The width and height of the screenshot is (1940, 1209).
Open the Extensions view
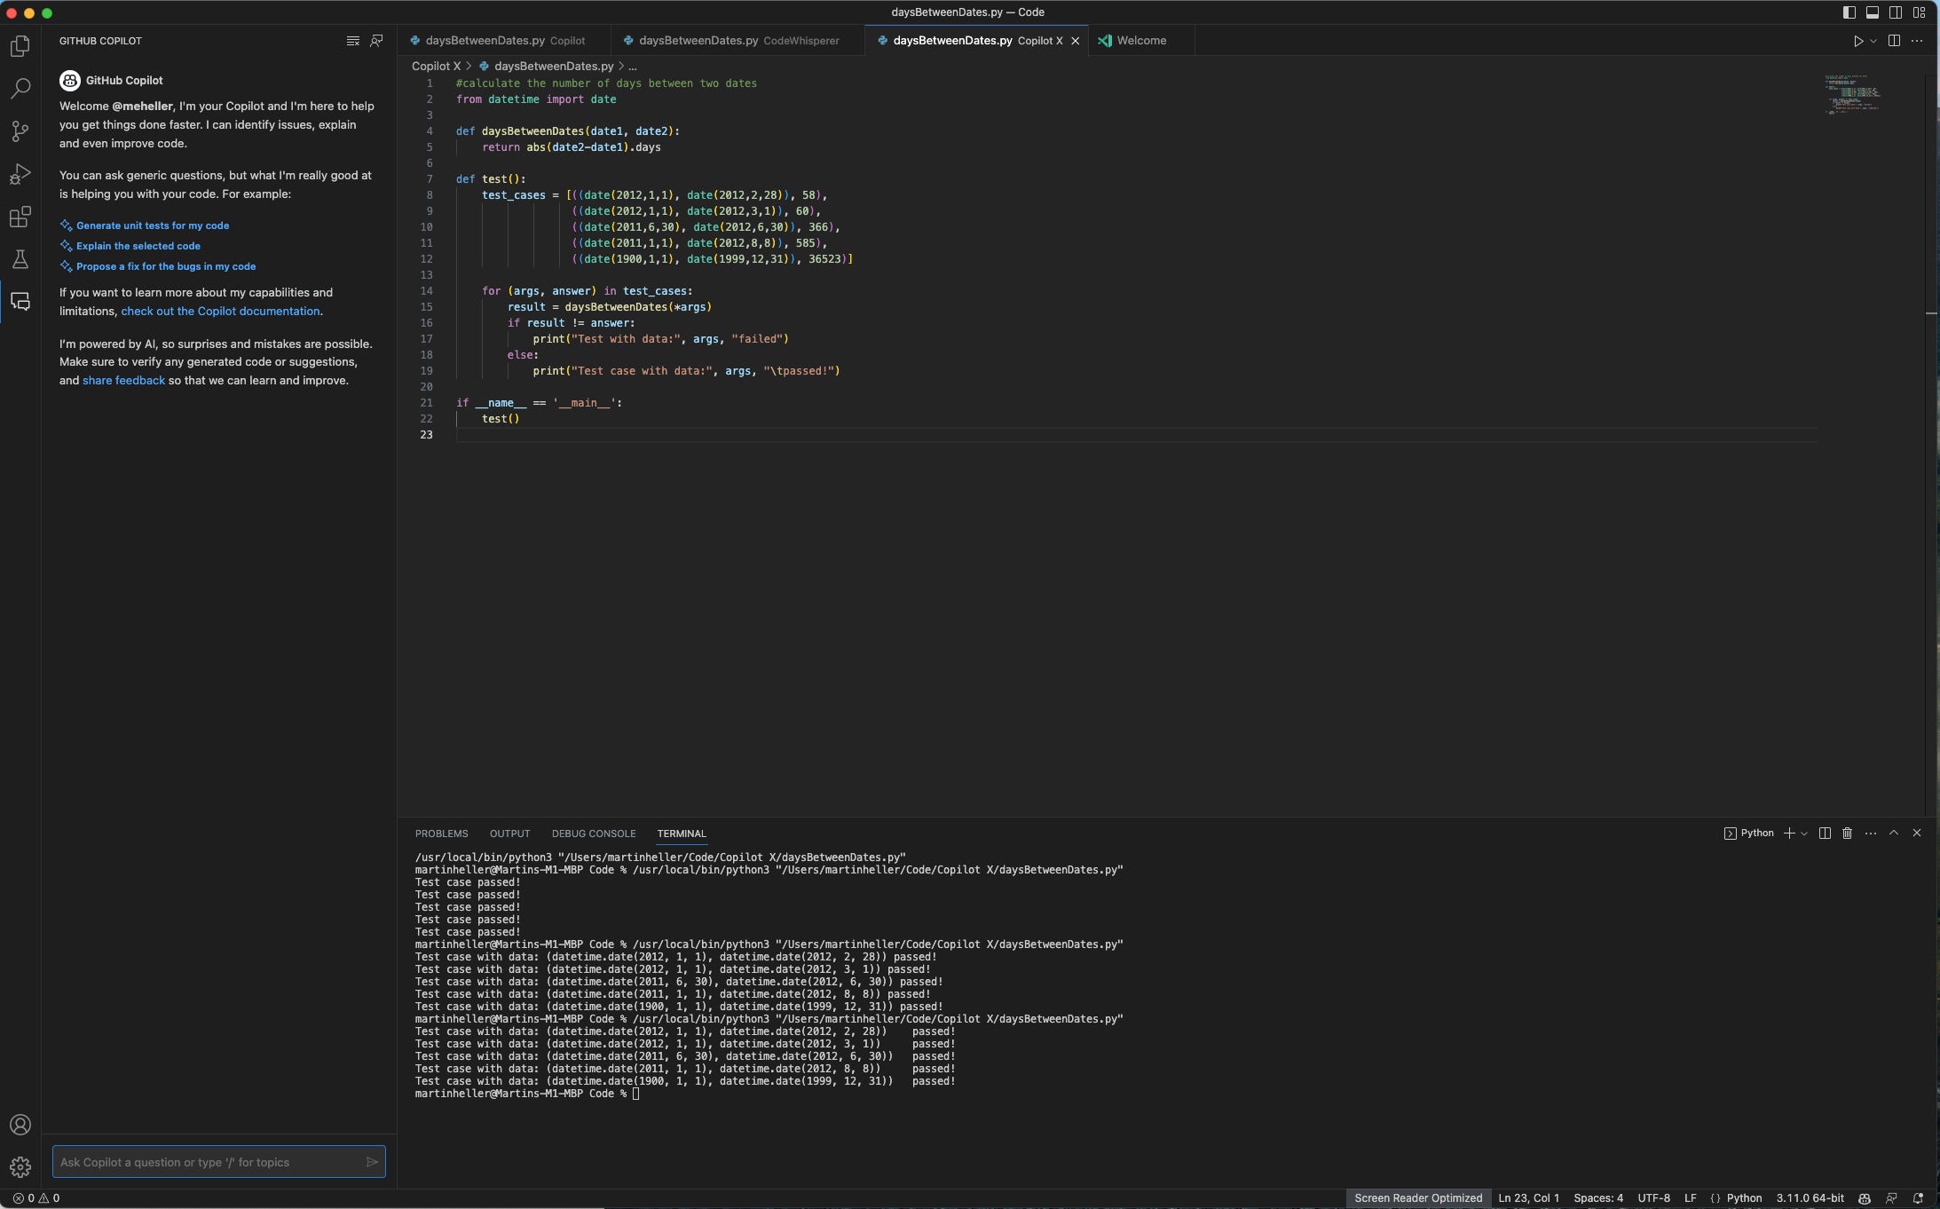pyautogui.click(x=20, y=217)
